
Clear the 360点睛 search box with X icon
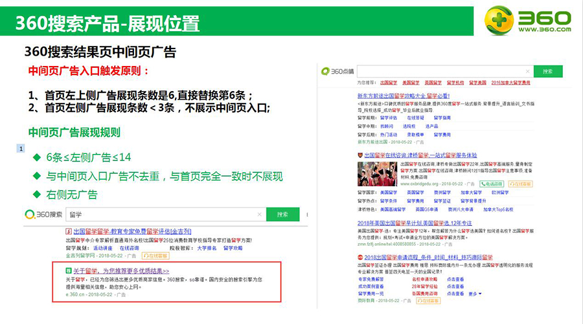pos(528,72)
